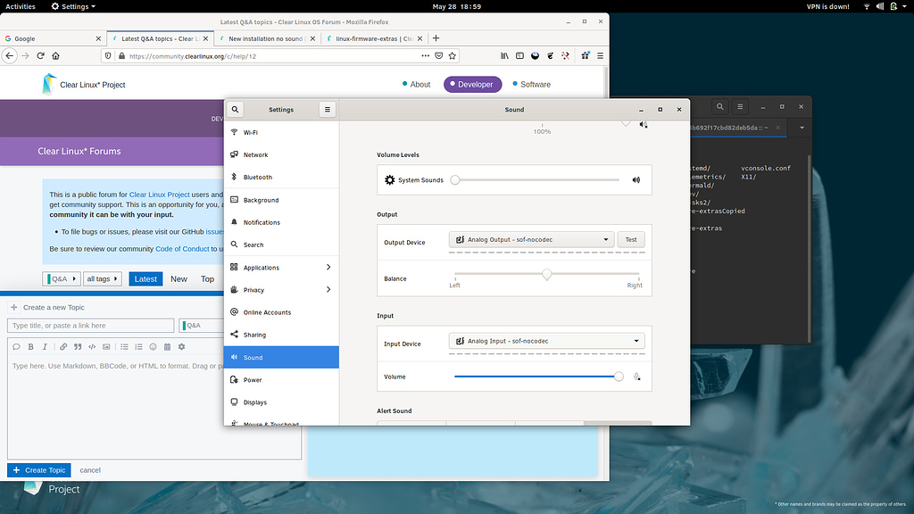This screenshot has width=914, height=514.
Task: Select Bluetooth in Settings sidebar
Action: [x=281, y=178]
